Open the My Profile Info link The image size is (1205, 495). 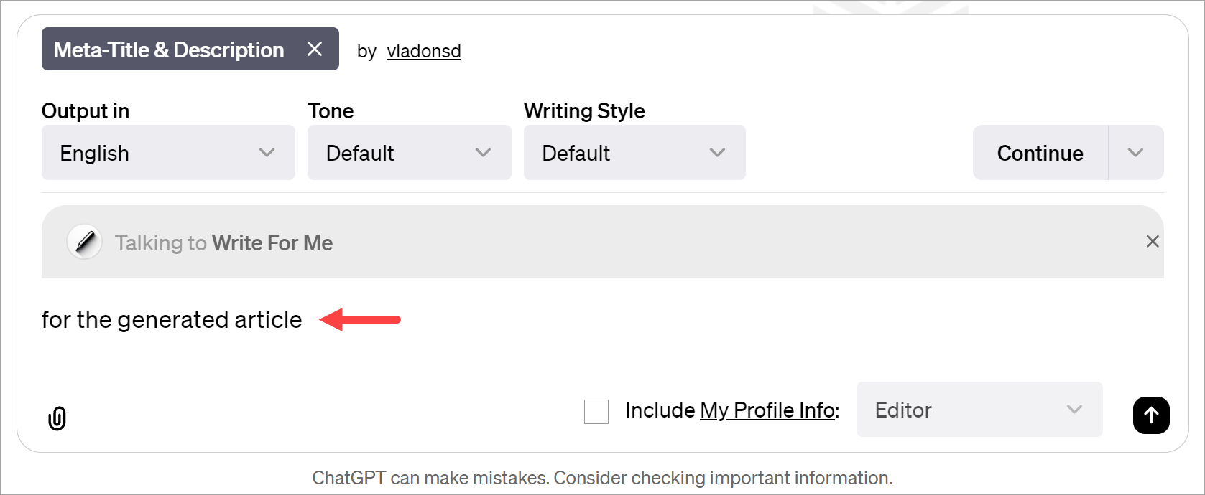tap(767, 410)
